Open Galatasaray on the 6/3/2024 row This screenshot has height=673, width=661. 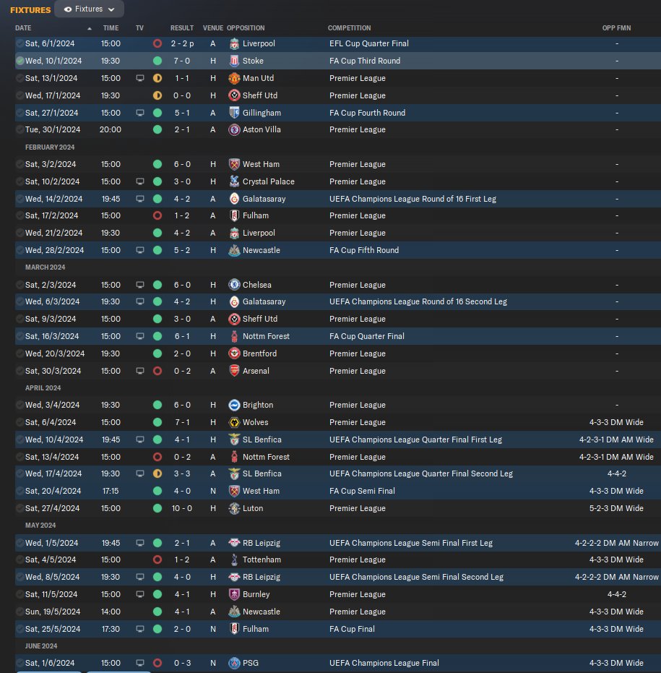264,301
